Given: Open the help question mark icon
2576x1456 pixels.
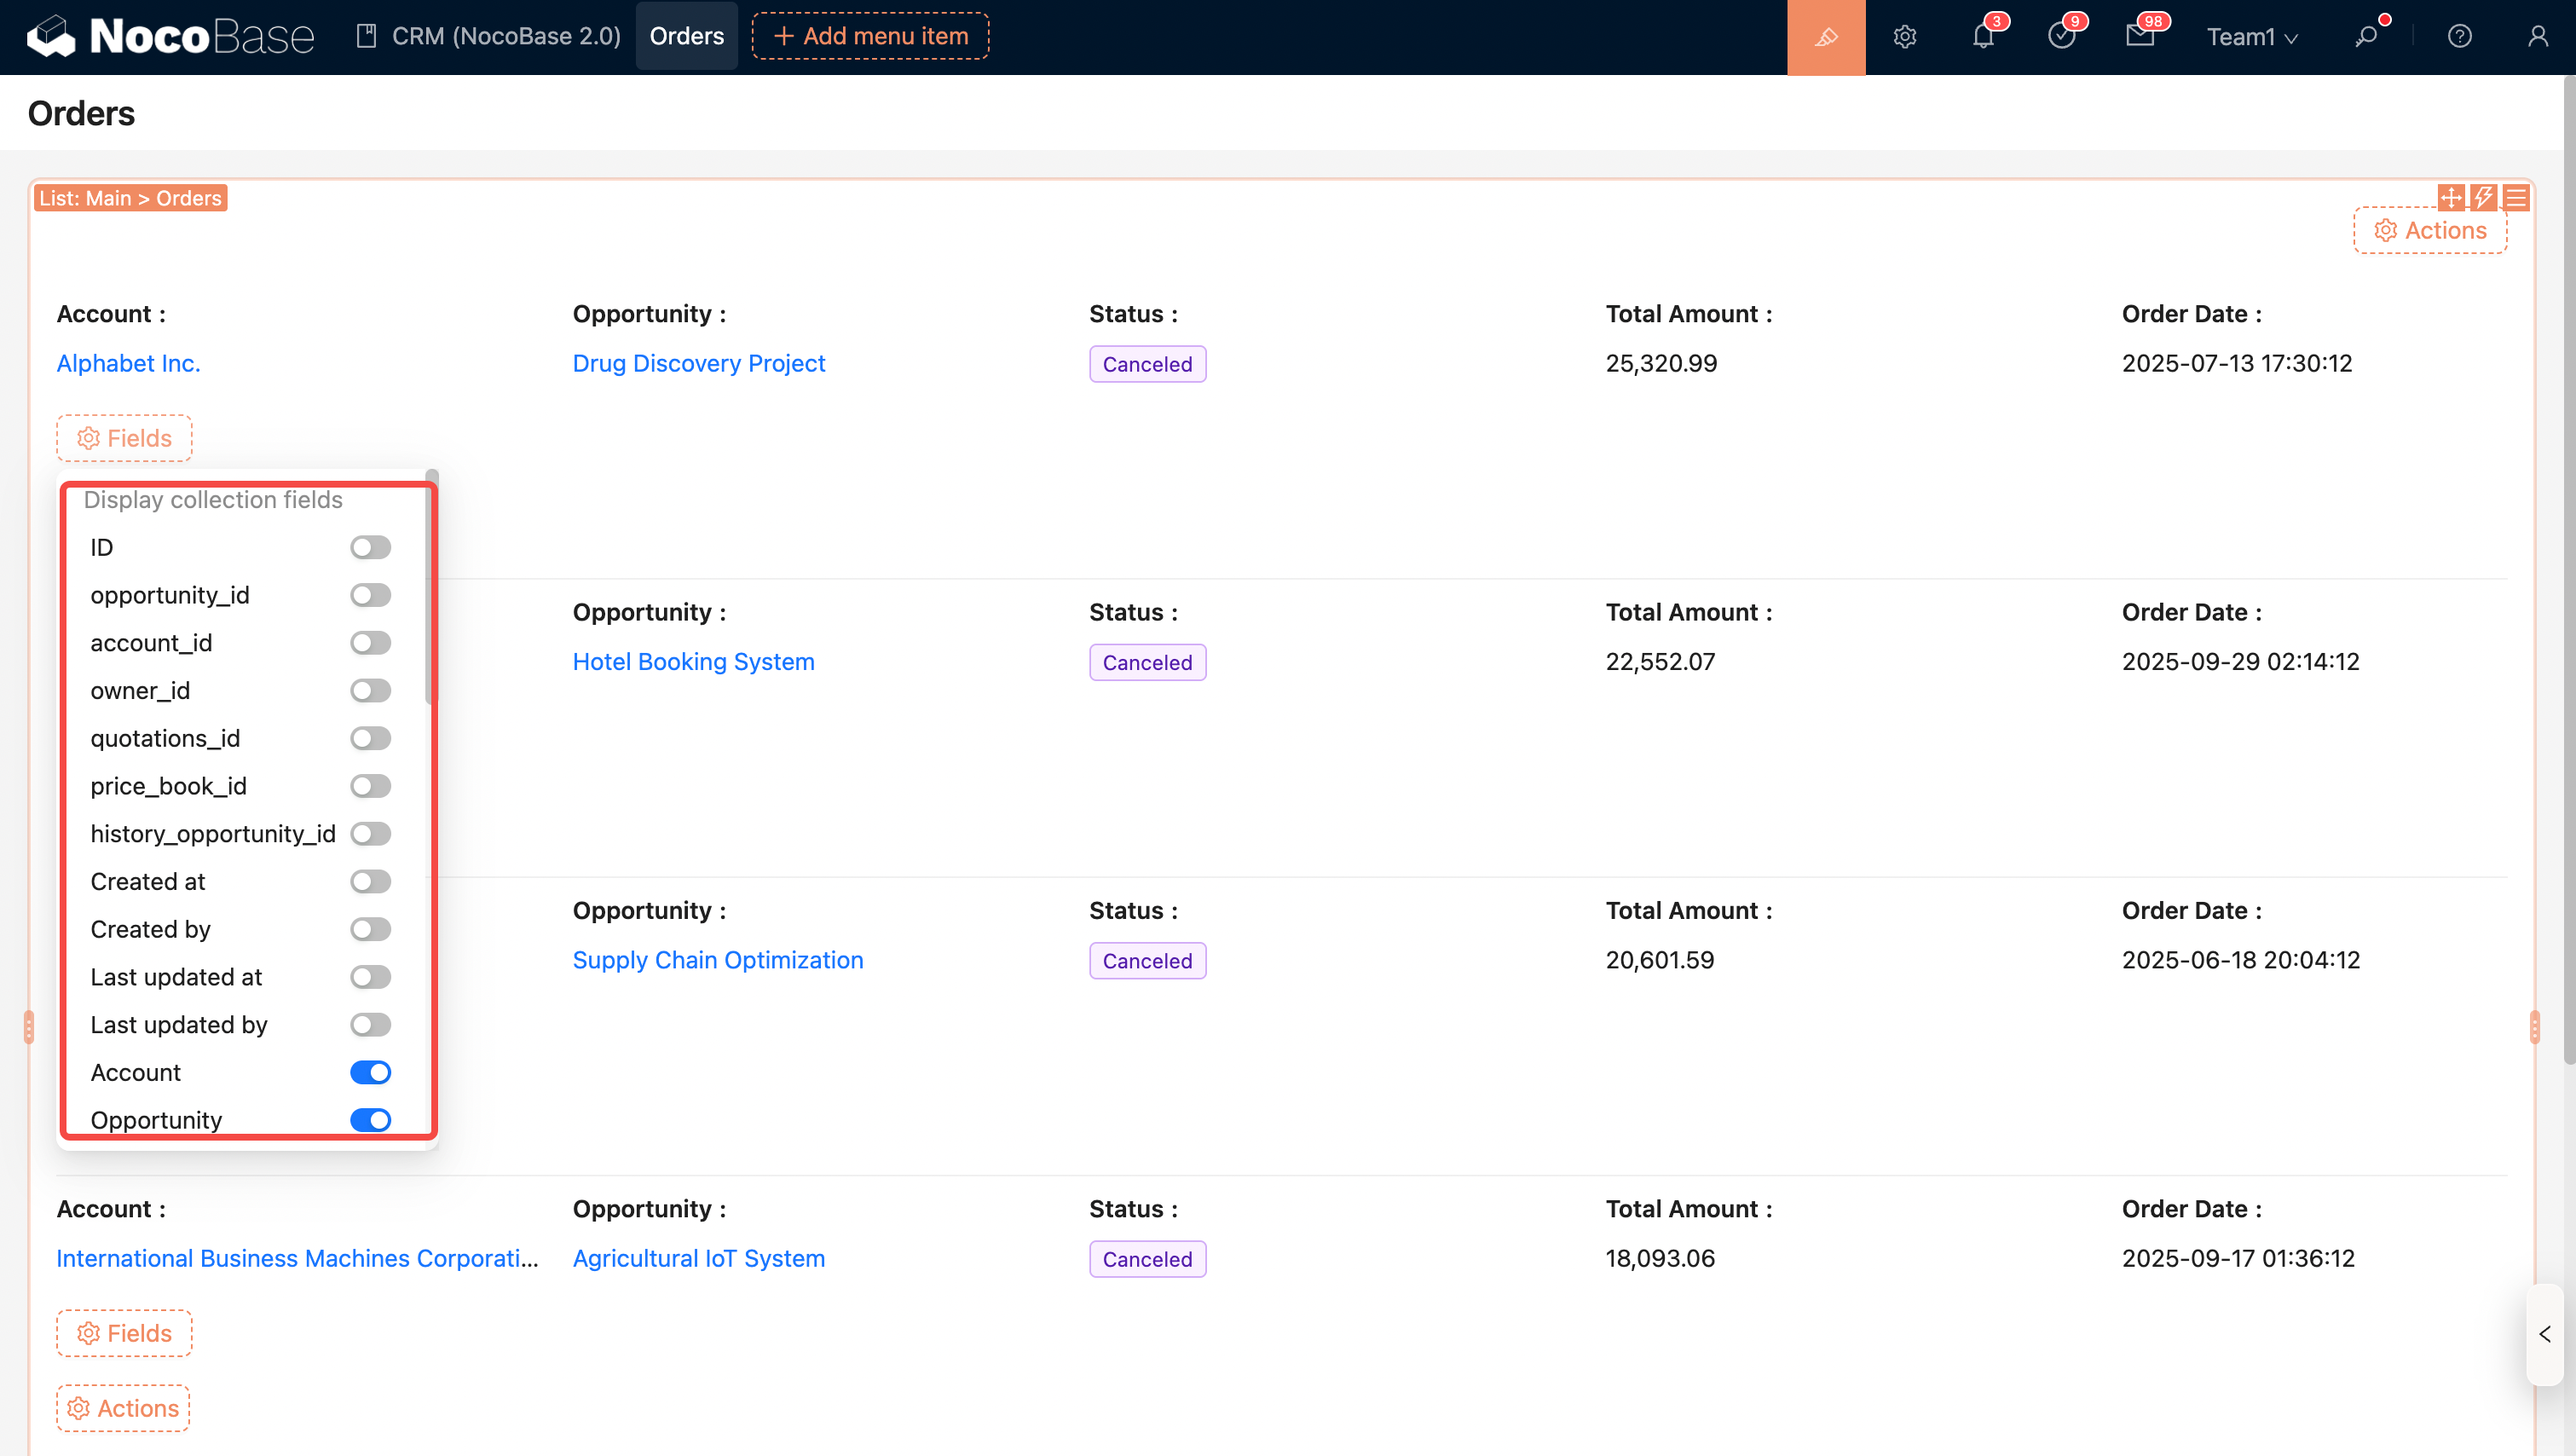Looking at the screenshot, I should (x=2459, y=37).
